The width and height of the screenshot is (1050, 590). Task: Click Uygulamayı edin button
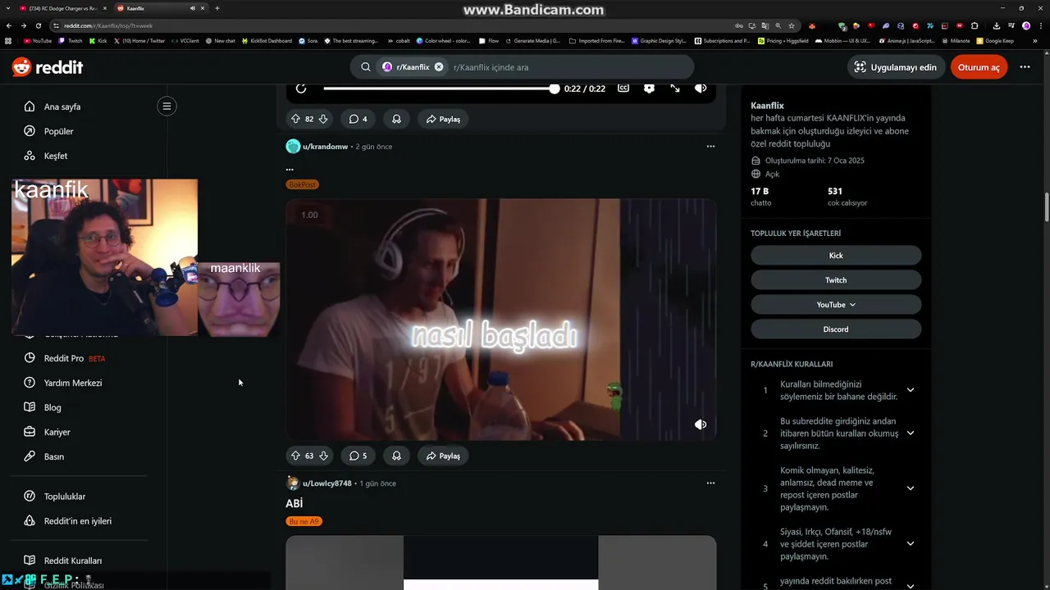895,67
